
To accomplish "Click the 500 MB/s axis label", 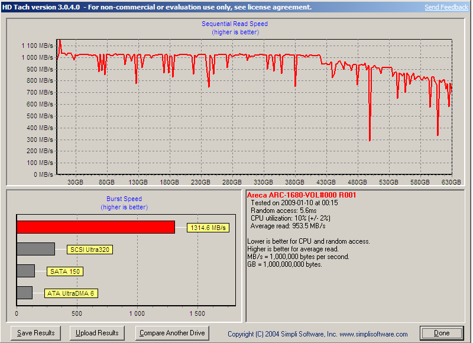I will (x=40, y=116).
